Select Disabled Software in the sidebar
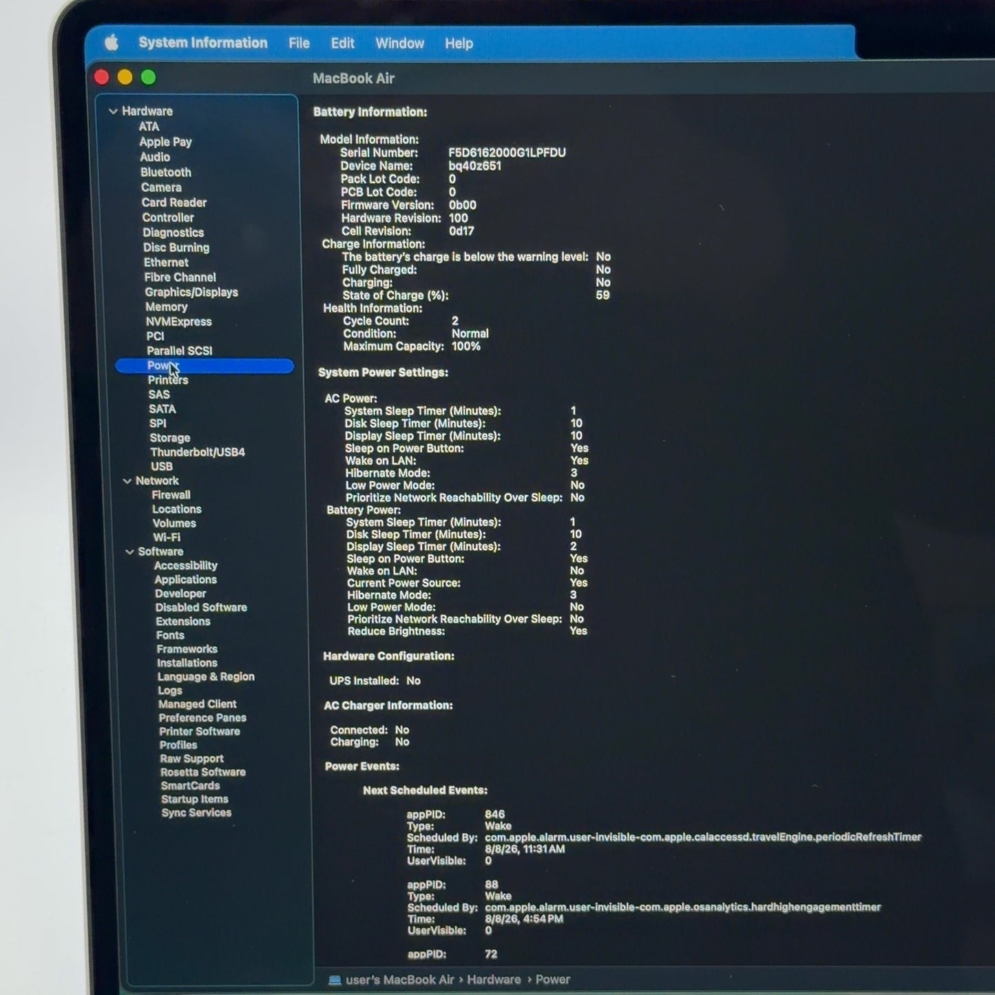Viewport: 995px width, 995px height. [201, 607]
